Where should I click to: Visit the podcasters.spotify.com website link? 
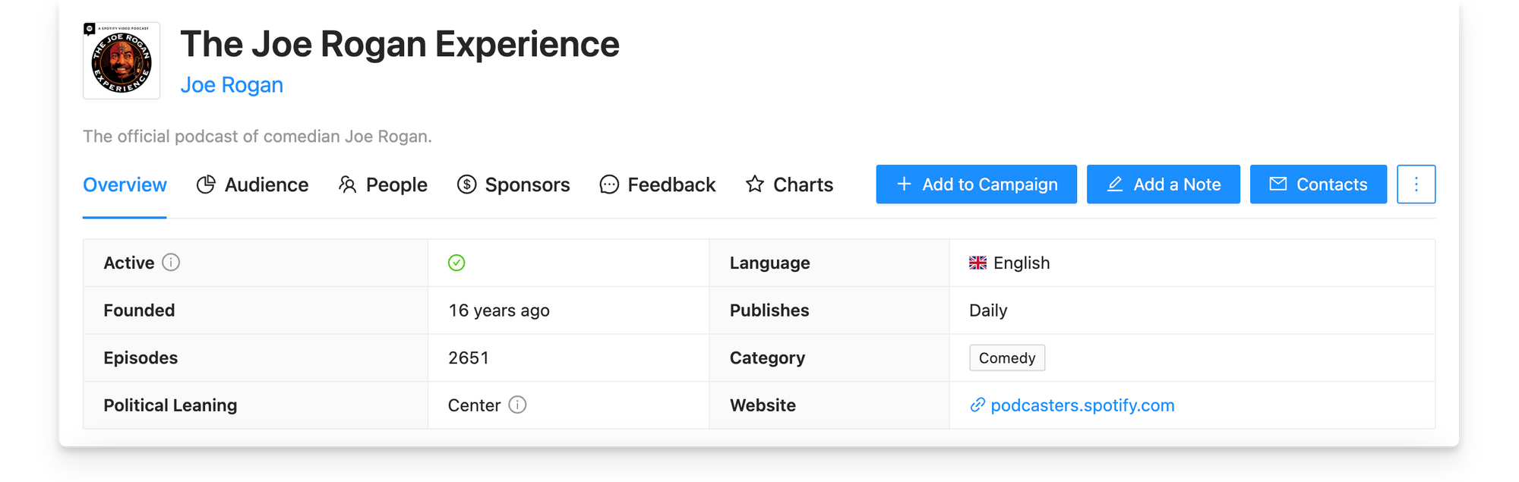coord(1082,405)
